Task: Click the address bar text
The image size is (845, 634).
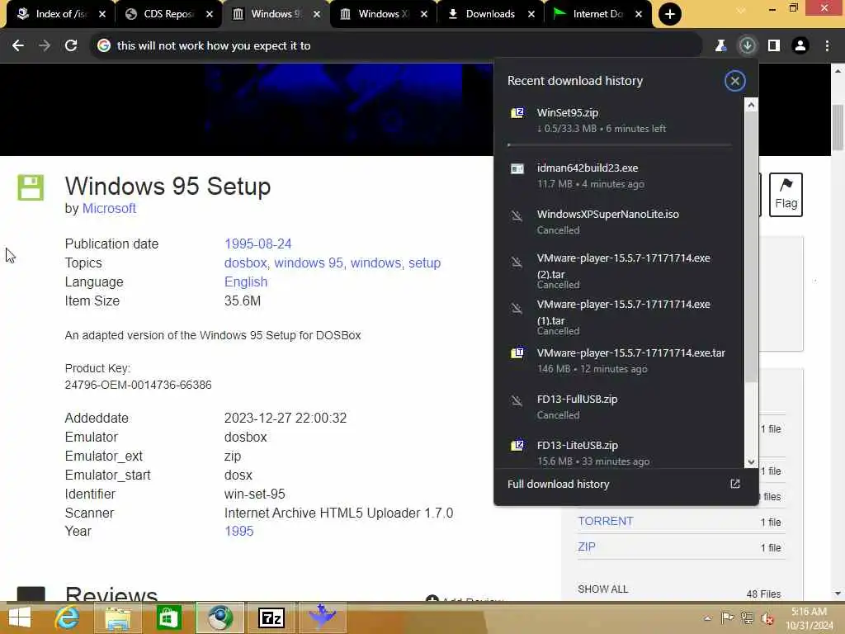Action: tap(214, 46)
